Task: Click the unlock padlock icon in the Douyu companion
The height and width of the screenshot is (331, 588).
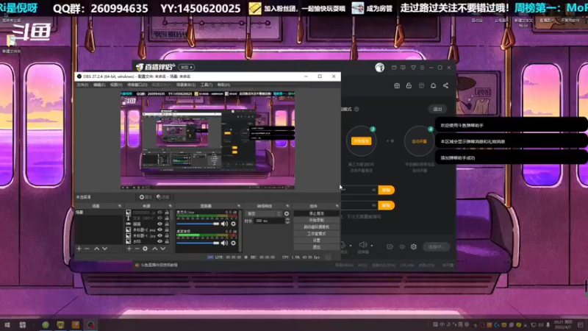Action: click(x=409, y=85)
